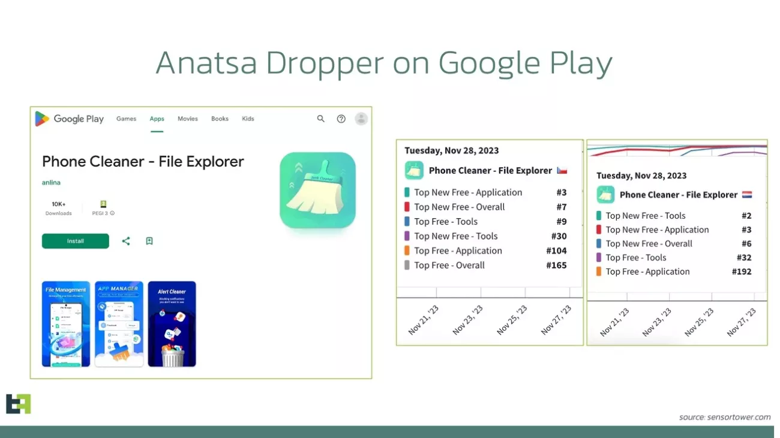780x438 pixels.
Task: Click the Google Play logo
Action: click(x=69, y=119)
